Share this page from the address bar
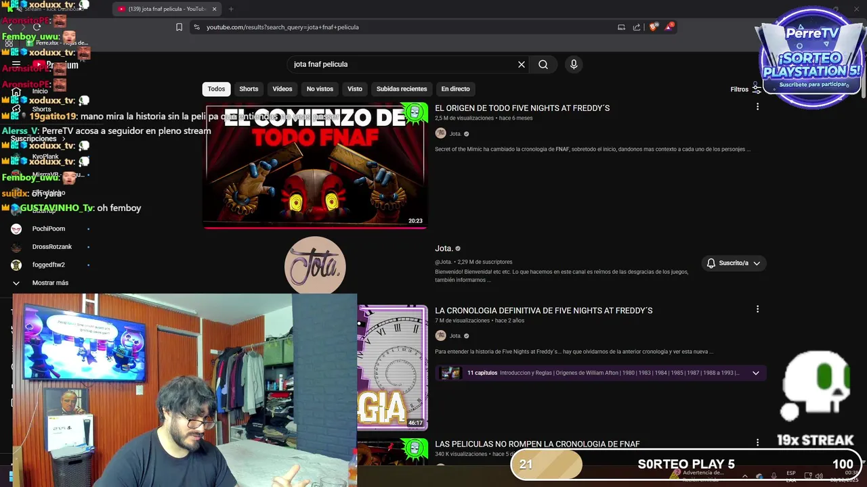 click(637, 27)
